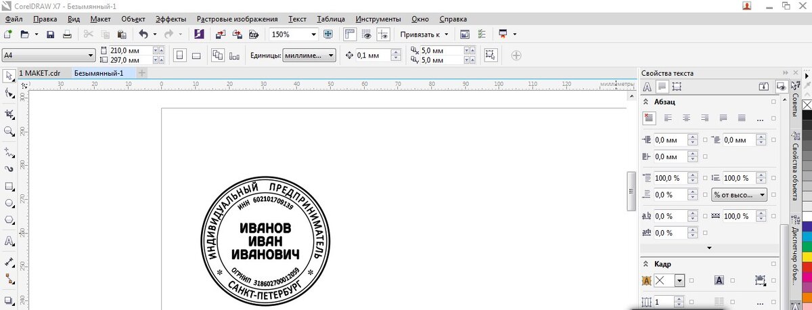This screenshot has width=812, height=310.
Task: Select the Pick tool in toolbox
Action: coord(9,75)
